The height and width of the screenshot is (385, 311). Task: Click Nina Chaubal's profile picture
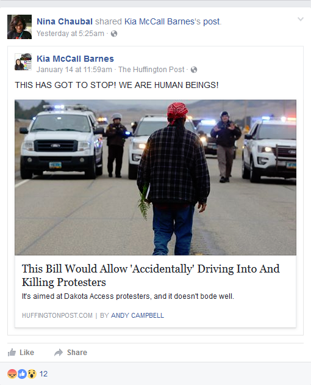pyautogui.click(x=20, y=27)
